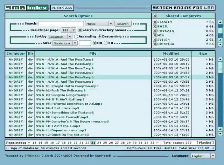Click the version 2.60 label
224x165 pixels.
62,8
